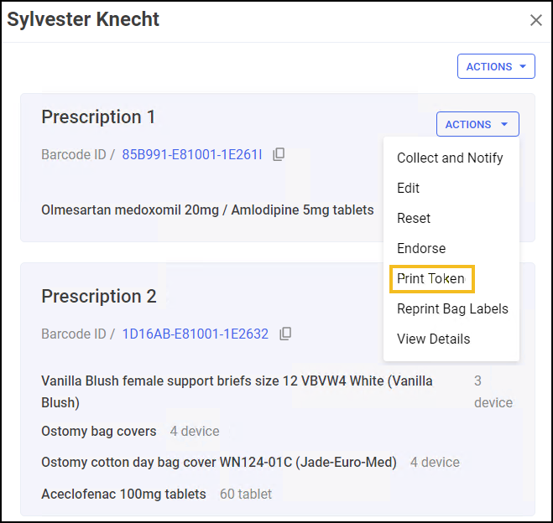Select the Aceclofenac 100mg tablets item
Image resolution: width=553 pixels, height=523 pixels.
[123, 494]
